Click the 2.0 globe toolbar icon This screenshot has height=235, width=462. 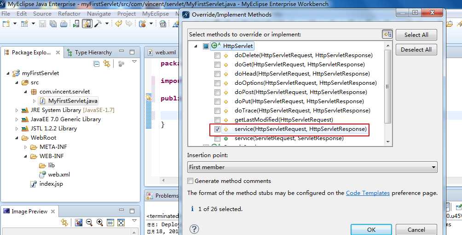tap(163, 24)
